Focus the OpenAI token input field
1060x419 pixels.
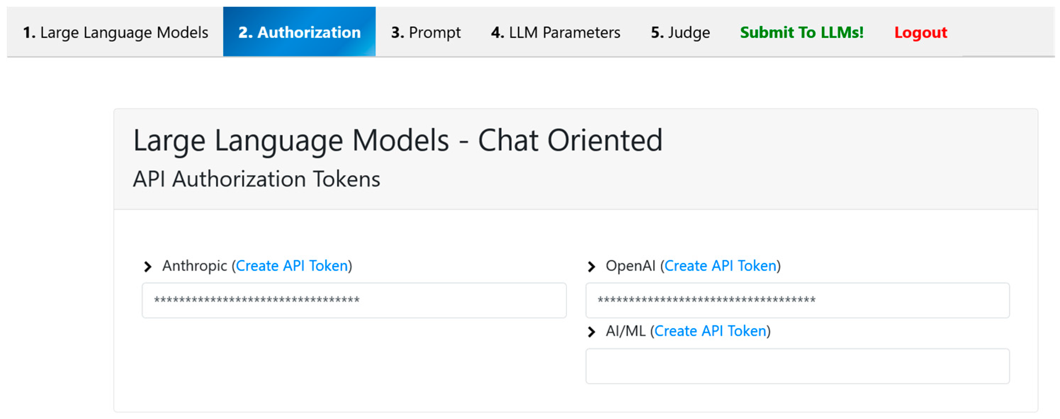(797, 300)
